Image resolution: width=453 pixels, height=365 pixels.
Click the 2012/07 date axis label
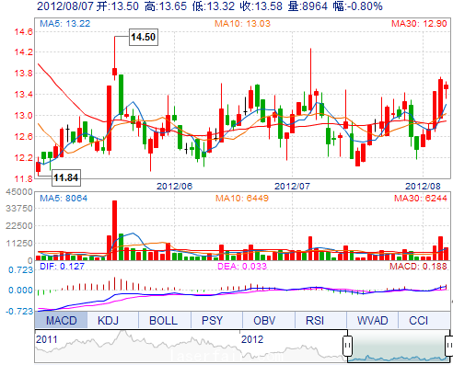[x=292, y=186]
